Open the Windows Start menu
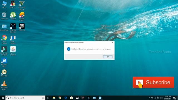The image size is (178, 100). point(3,98)
